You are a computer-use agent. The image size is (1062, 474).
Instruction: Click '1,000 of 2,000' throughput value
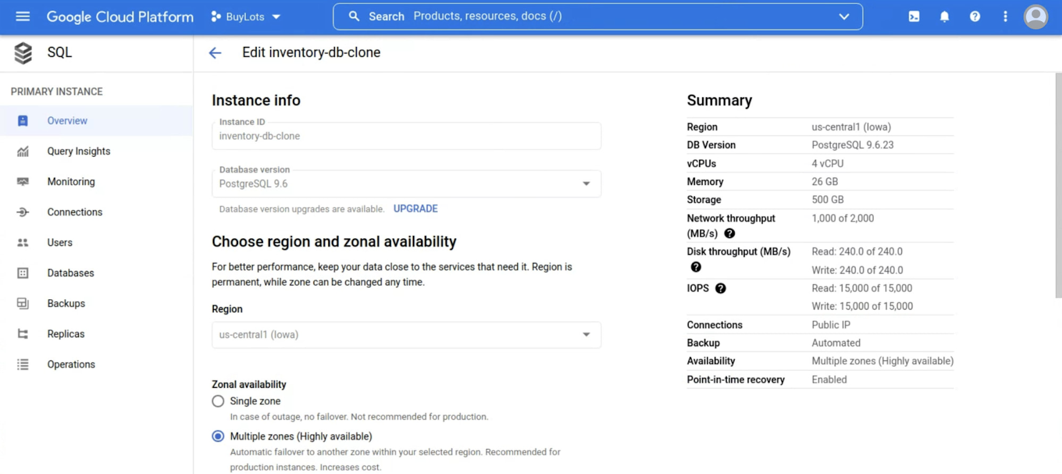[843, 219]
